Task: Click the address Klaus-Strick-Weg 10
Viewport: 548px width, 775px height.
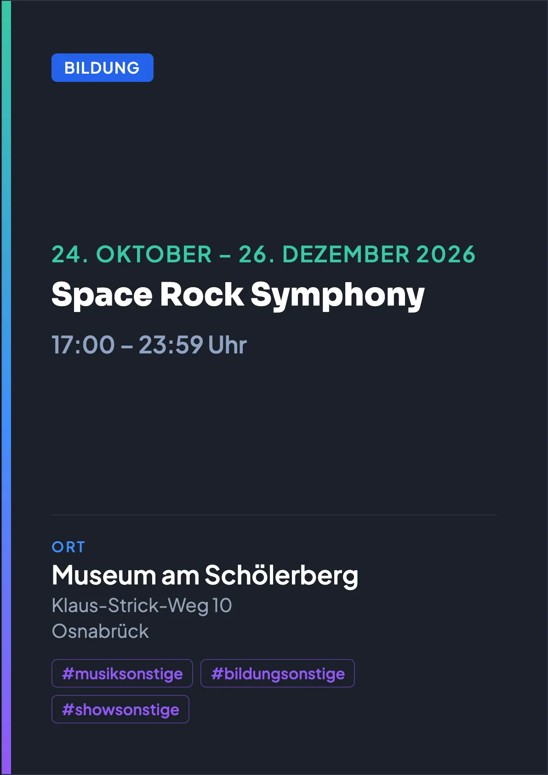Action: coord(142,606)
